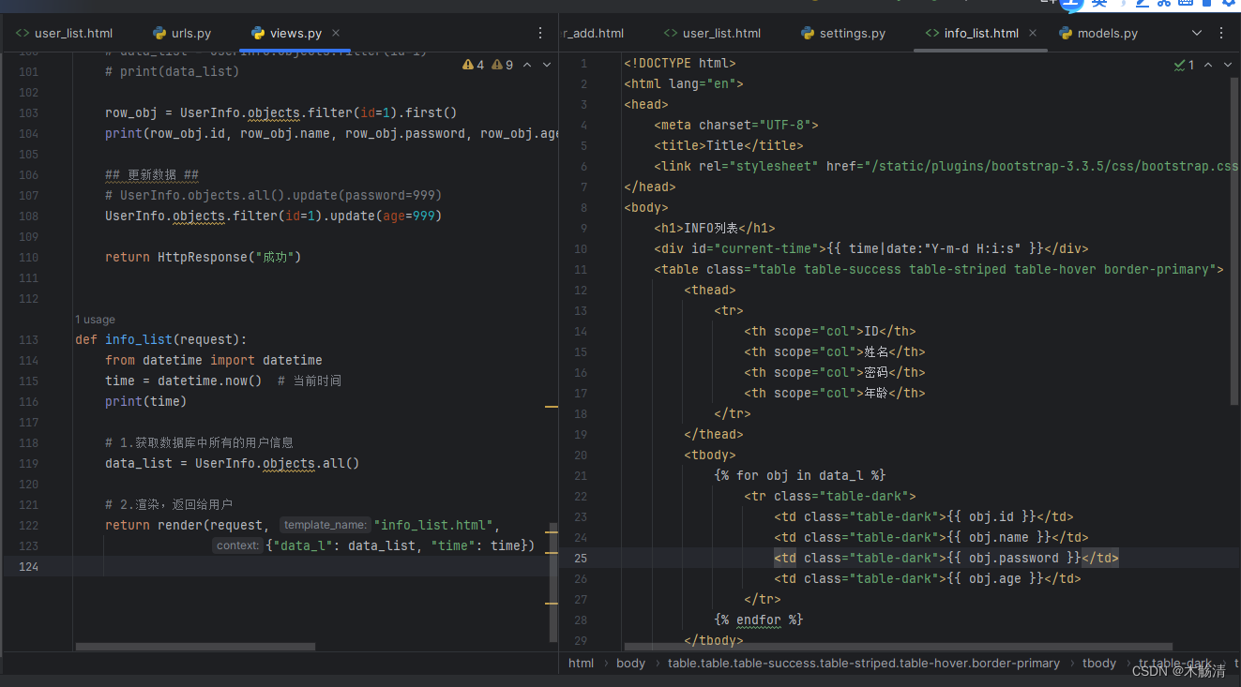This screenshot has height=687, width=1241.
Task: Click the green checkmark inspection icon in info_list.html
Action: coord(1180,65)
